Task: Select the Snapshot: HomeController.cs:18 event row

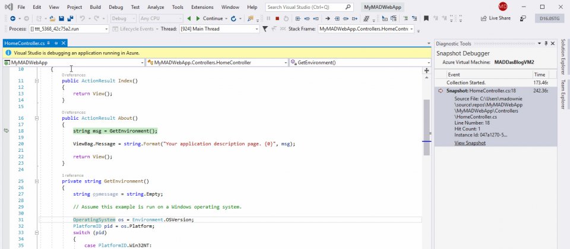Action: pos(496,91)
